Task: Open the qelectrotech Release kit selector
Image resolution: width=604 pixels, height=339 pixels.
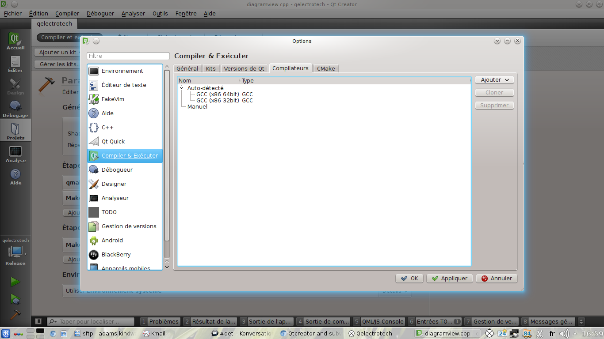Action: pyautogui.click(x=15, y=252)
